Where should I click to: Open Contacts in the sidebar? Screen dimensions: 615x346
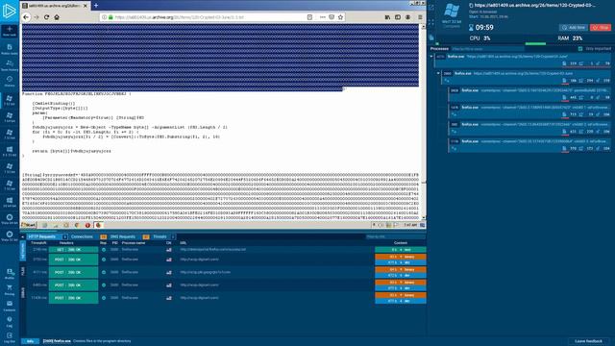(x=10, y=306)
